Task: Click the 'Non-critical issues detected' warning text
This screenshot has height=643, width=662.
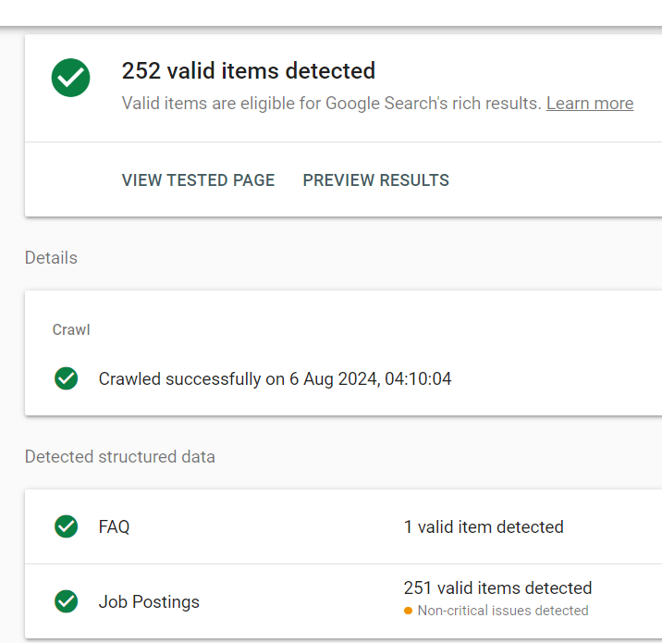Action: (x=503, y=611)
